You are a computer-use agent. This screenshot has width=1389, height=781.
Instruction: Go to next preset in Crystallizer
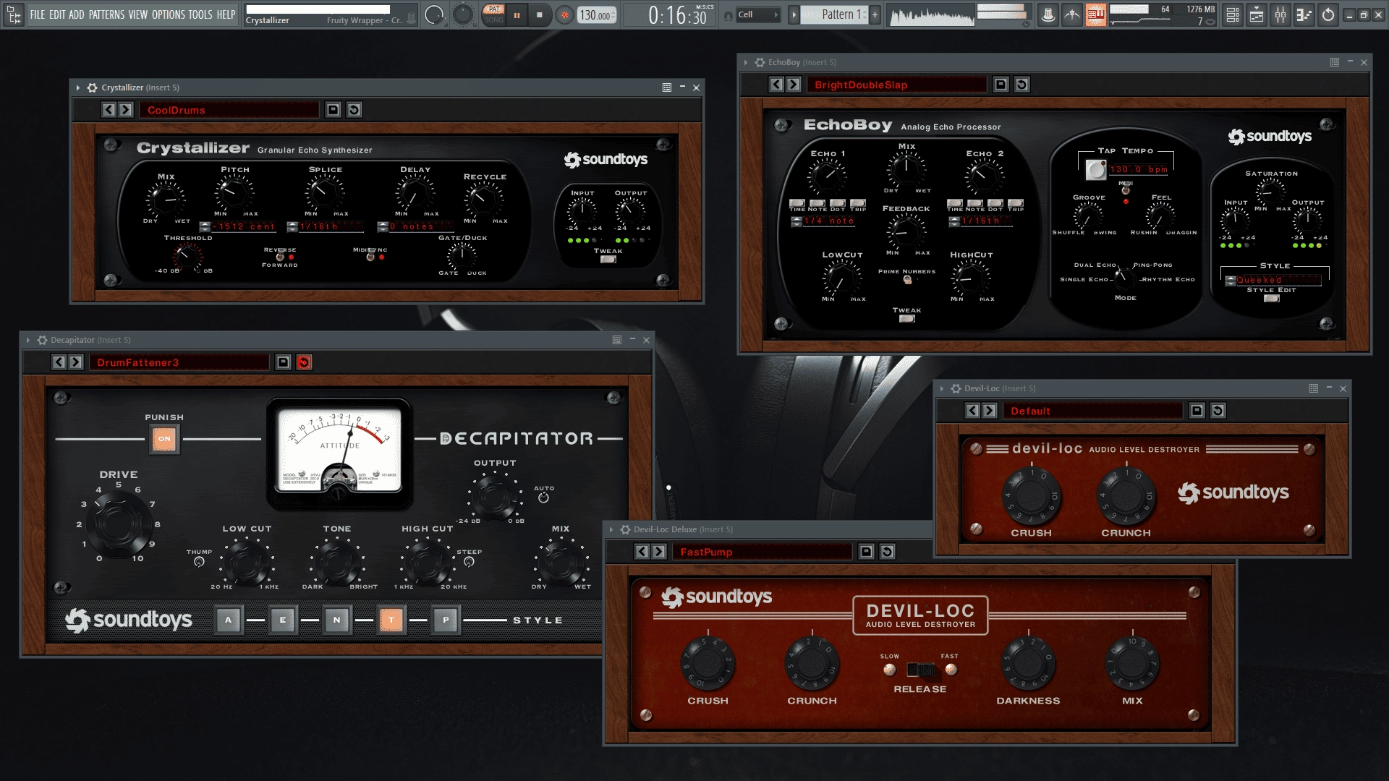tap(126, 110)
